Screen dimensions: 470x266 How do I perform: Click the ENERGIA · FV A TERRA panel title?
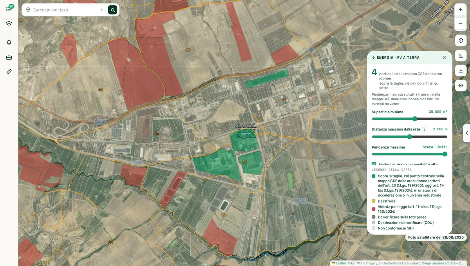(398, 58)
